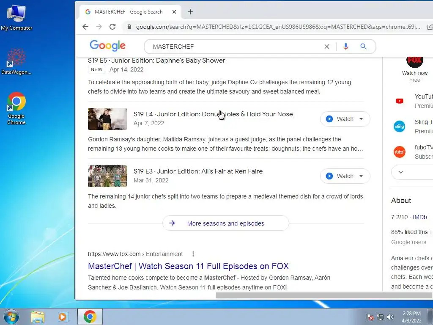Open site info via the address bar padlock

click(x=129, y=27)
